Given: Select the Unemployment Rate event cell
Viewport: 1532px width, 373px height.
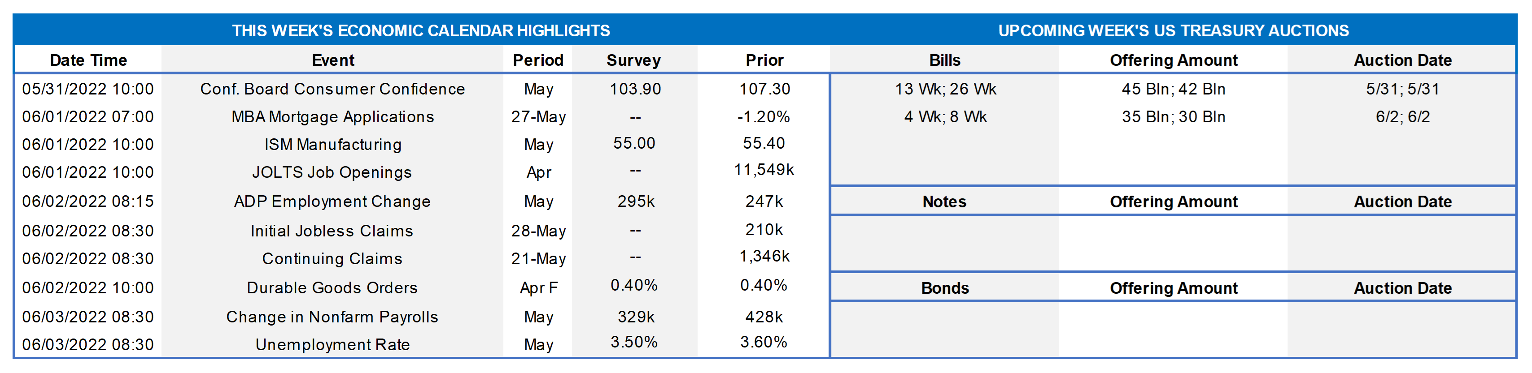Looking at the screenshot, I should [x=332, y=344].
